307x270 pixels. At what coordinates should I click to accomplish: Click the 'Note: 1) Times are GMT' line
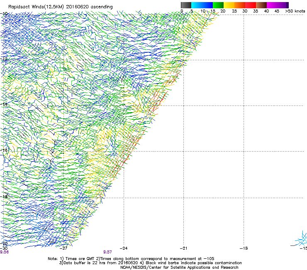tap(131, 259)
